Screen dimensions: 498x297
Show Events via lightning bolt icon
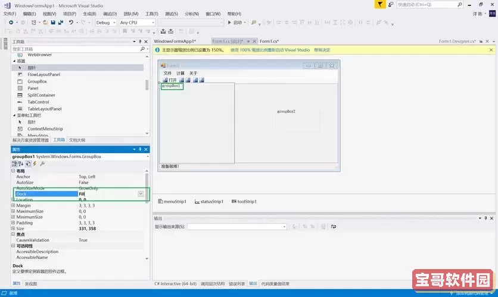coord(35,164)
